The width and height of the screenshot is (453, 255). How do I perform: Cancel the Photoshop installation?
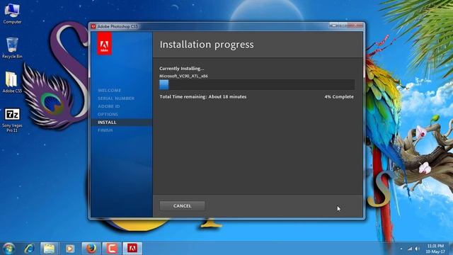tap(182, 206)
